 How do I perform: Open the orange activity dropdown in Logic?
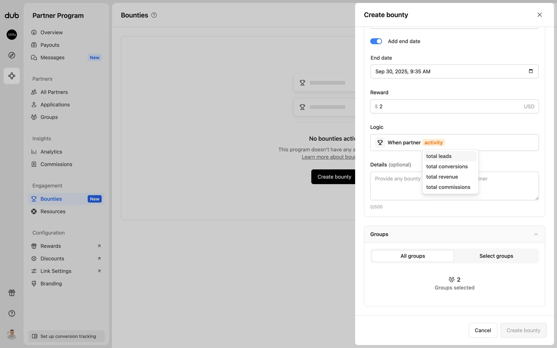[x=433, y=142]
